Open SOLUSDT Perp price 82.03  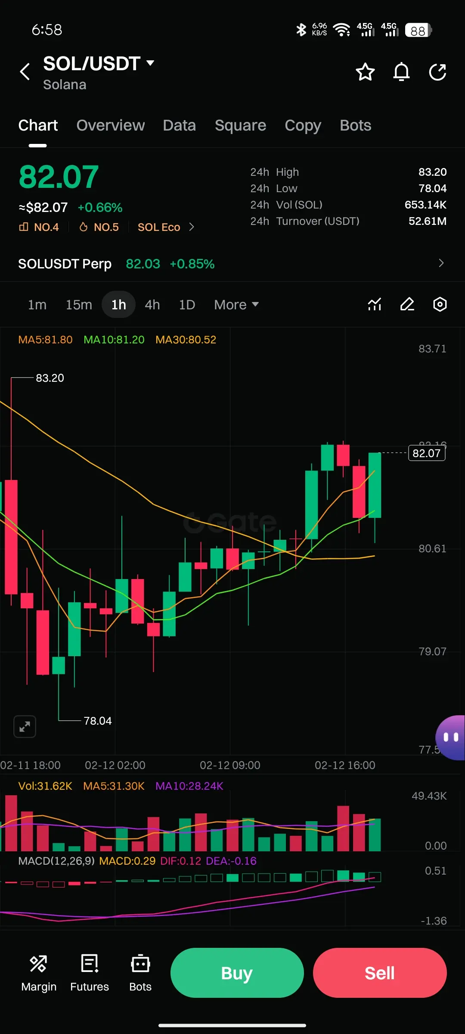tap(143, 264)
